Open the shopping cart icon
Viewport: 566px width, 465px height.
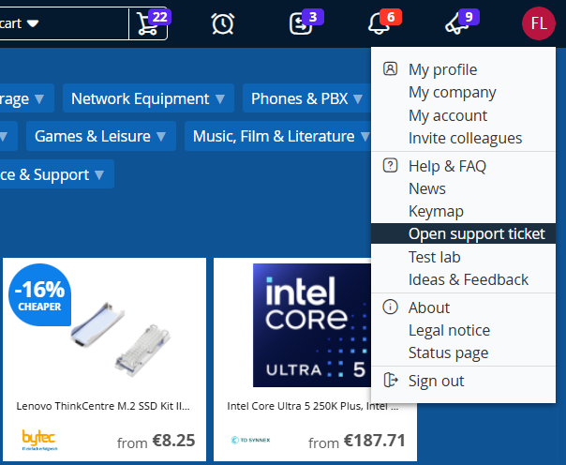coord(148,23)
